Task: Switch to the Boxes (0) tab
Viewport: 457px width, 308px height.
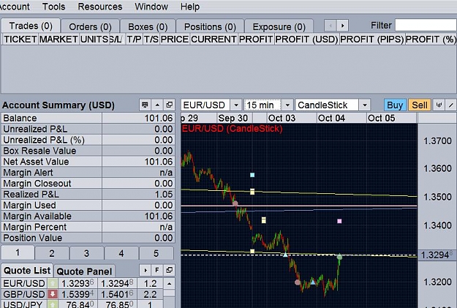Action: (x=148, y=27)
